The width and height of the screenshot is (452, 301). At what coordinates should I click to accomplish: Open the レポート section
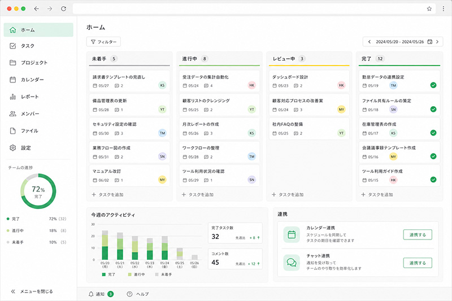coord(38,97)
